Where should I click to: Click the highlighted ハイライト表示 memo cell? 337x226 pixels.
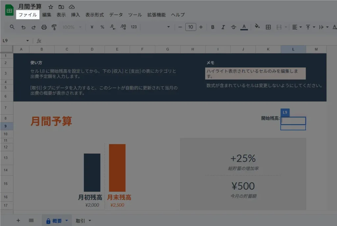coord(255,74)
